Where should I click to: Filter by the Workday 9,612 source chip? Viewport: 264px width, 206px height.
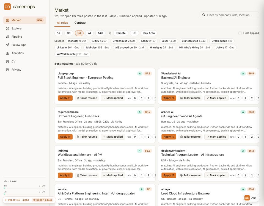77,41
